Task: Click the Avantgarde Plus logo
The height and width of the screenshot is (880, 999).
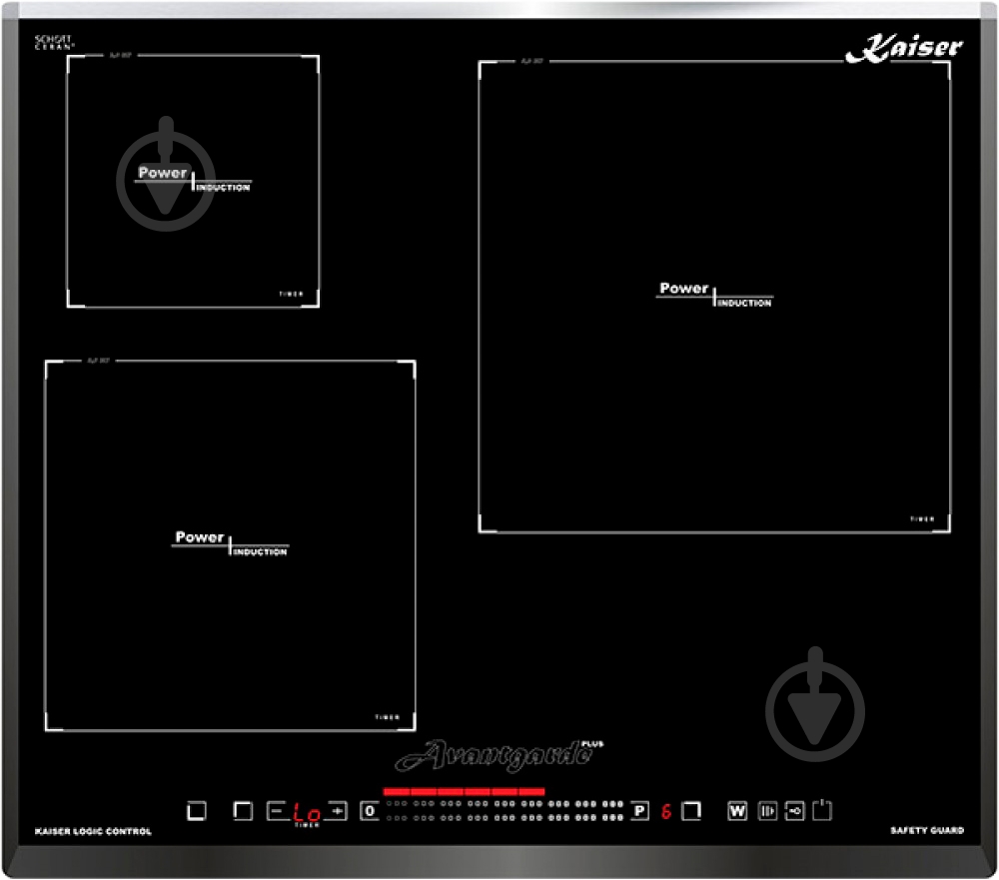Action: click(x=499, y=755)
